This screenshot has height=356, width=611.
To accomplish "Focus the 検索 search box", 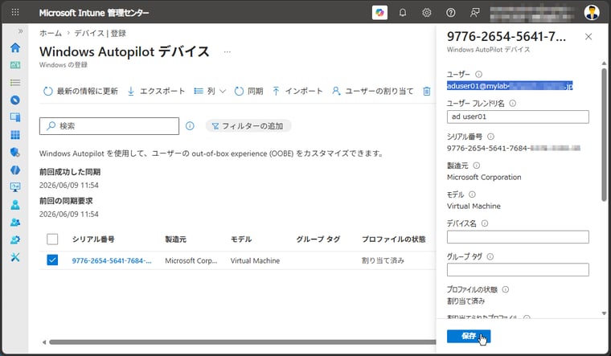I will 109,126.
